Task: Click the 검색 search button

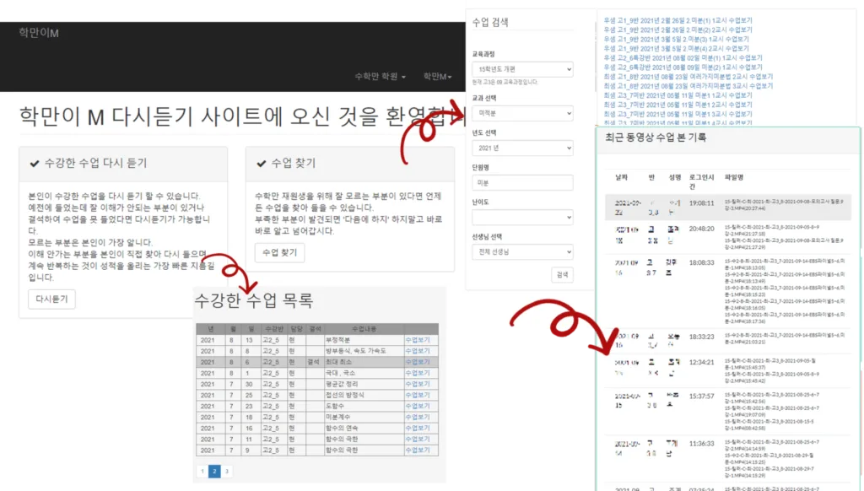Action: tap(561, 275)
